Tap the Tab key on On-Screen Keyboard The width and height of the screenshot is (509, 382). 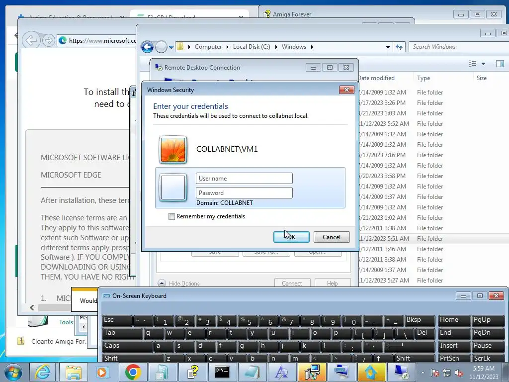pyautogui.click(x=122, y=333)
